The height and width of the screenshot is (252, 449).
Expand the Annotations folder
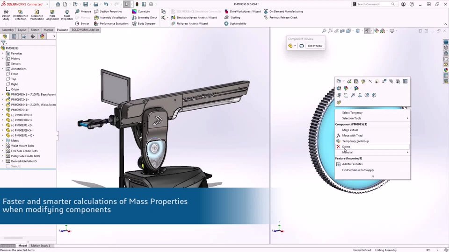pos(2,69)
